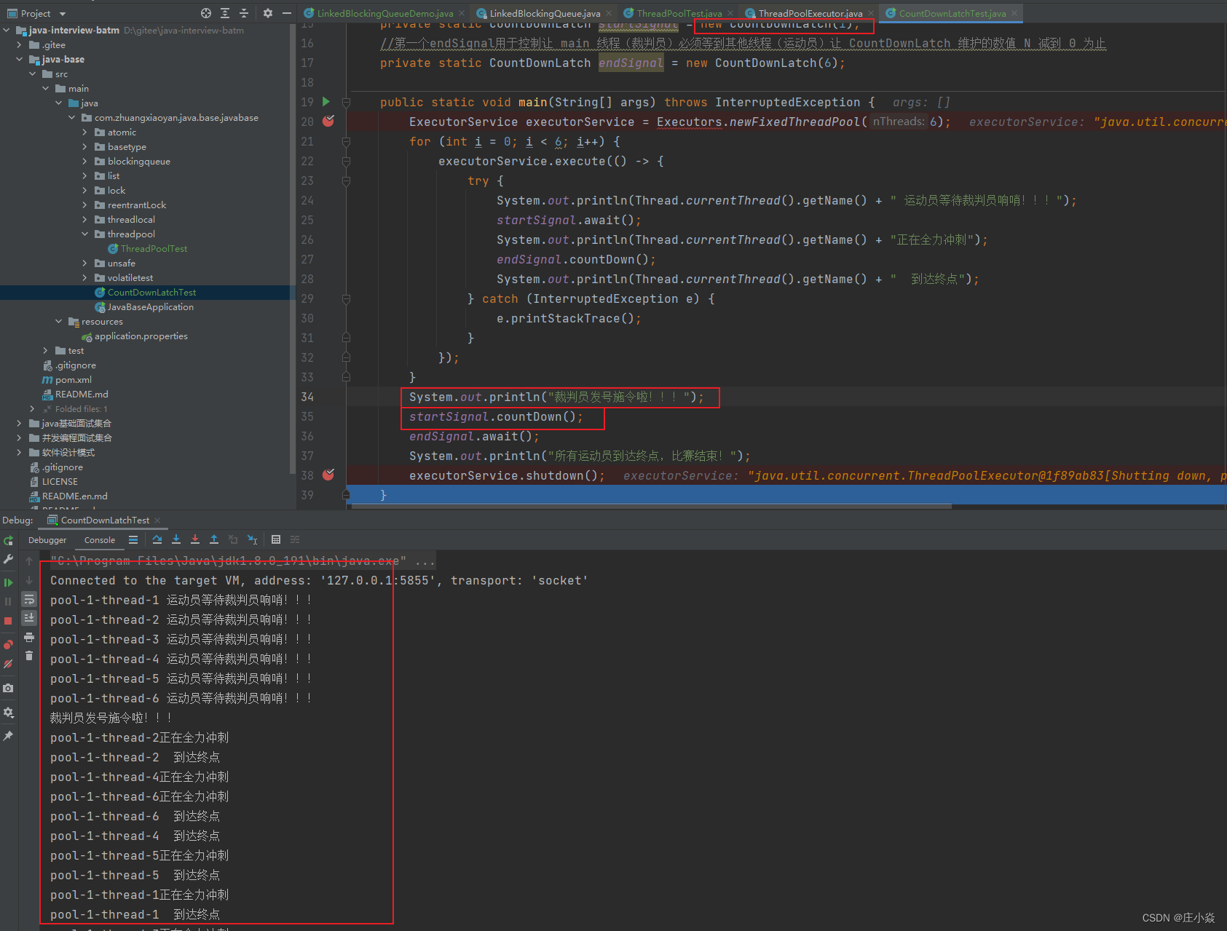Hide the Project panel with minimize icon
Screen dimensions: 1227x931
287,13
